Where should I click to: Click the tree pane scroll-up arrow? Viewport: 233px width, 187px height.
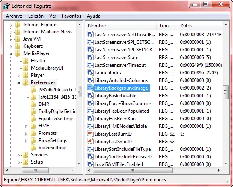point(79,25)
